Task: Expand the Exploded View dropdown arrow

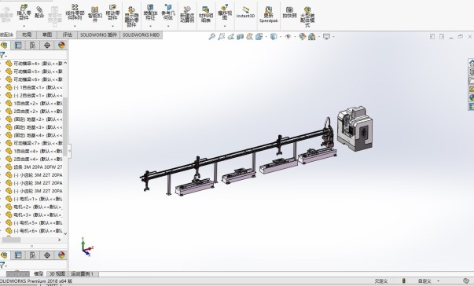Action: point(225,26)
